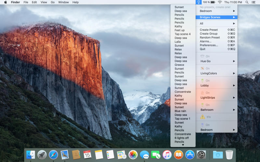Open Notification Center icon in the menu bar

253,2
